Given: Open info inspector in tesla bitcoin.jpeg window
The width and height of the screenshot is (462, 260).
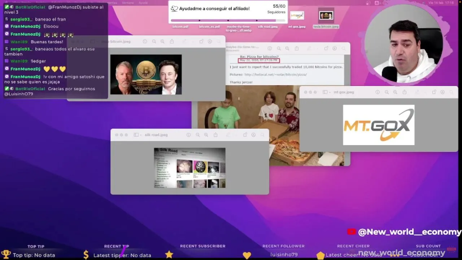Looking at the screenshot, I should tap(145, 42).
